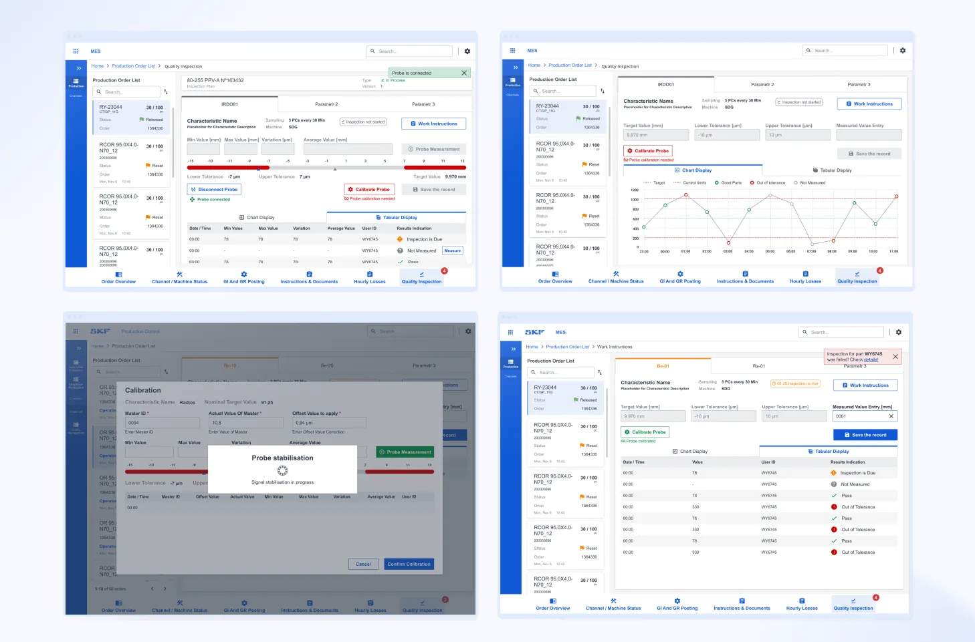
Task: Sort the order list on the probe-connected screen
Action: [x=166, y=92]
